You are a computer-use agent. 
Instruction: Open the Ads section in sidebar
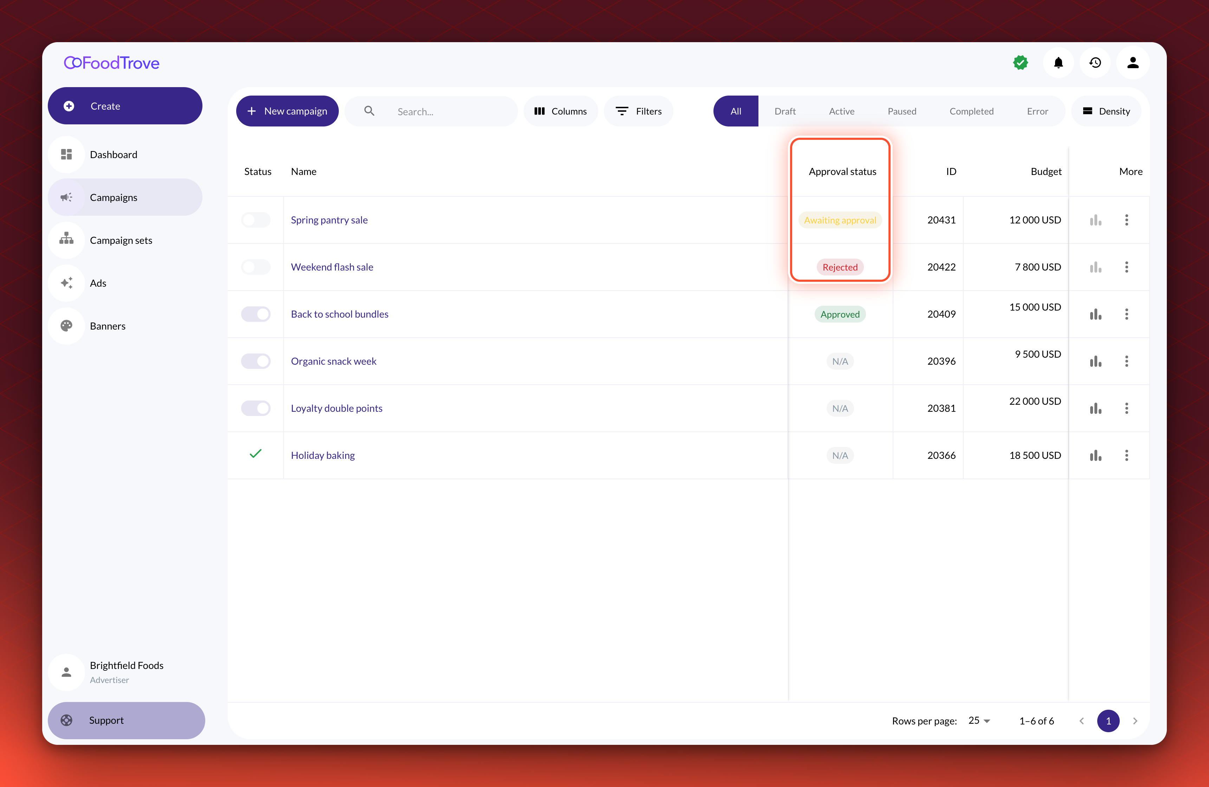(x=125, y=283)
